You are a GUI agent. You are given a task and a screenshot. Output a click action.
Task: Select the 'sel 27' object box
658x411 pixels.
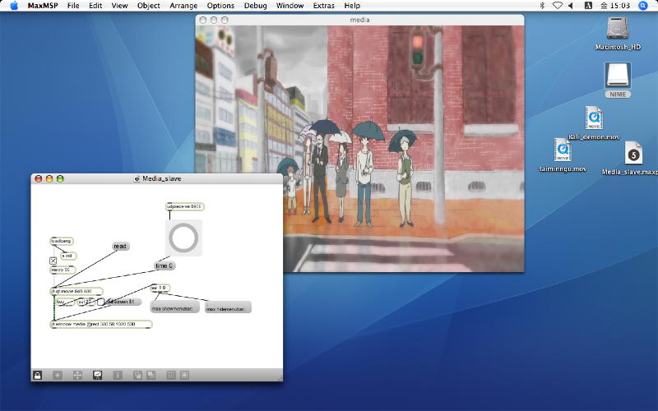point(86,302)
